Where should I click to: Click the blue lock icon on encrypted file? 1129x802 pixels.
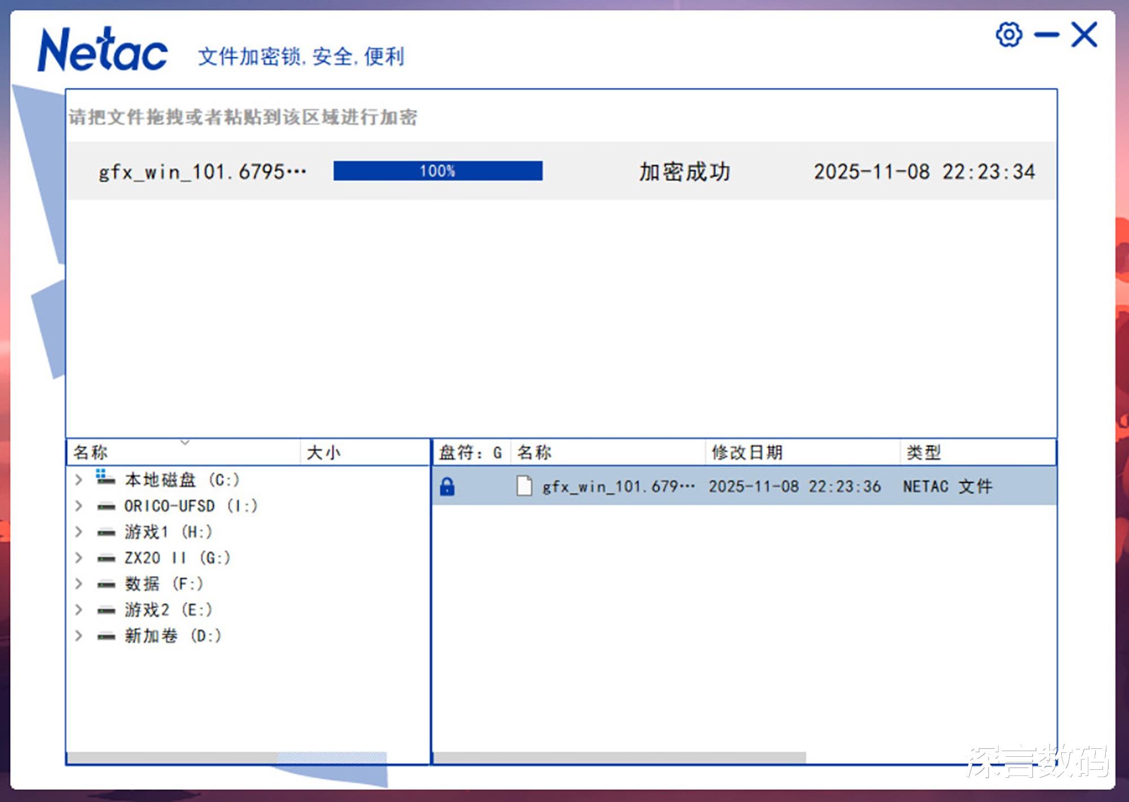tap(447, 486)
